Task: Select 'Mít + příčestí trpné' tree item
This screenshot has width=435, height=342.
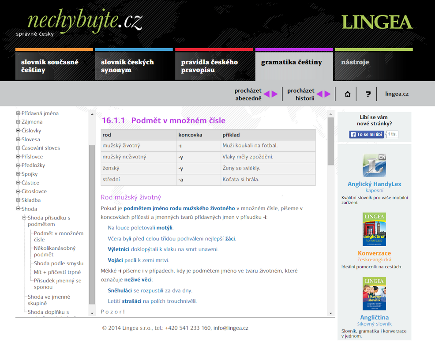Action: tap(57, 272)
